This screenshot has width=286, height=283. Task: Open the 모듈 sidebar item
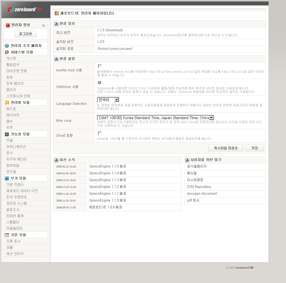tap(10, 248)
